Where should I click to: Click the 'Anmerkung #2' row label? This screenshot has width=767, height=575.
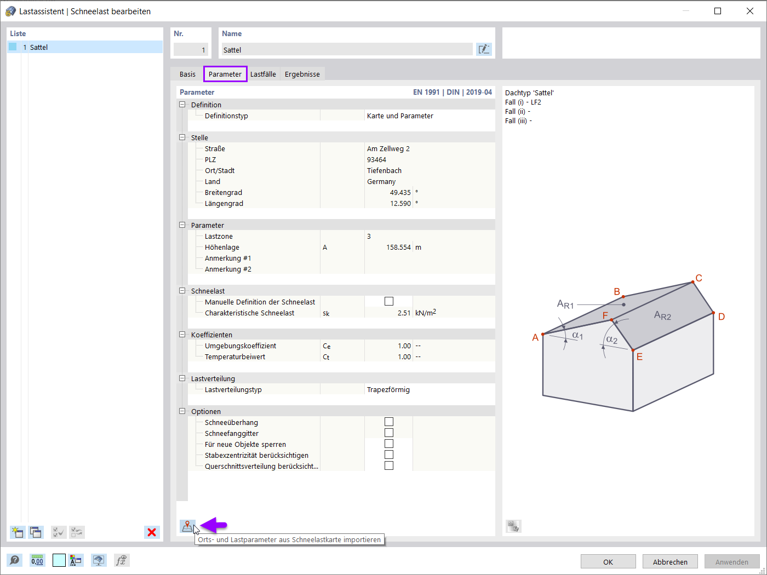coord(228,269)
